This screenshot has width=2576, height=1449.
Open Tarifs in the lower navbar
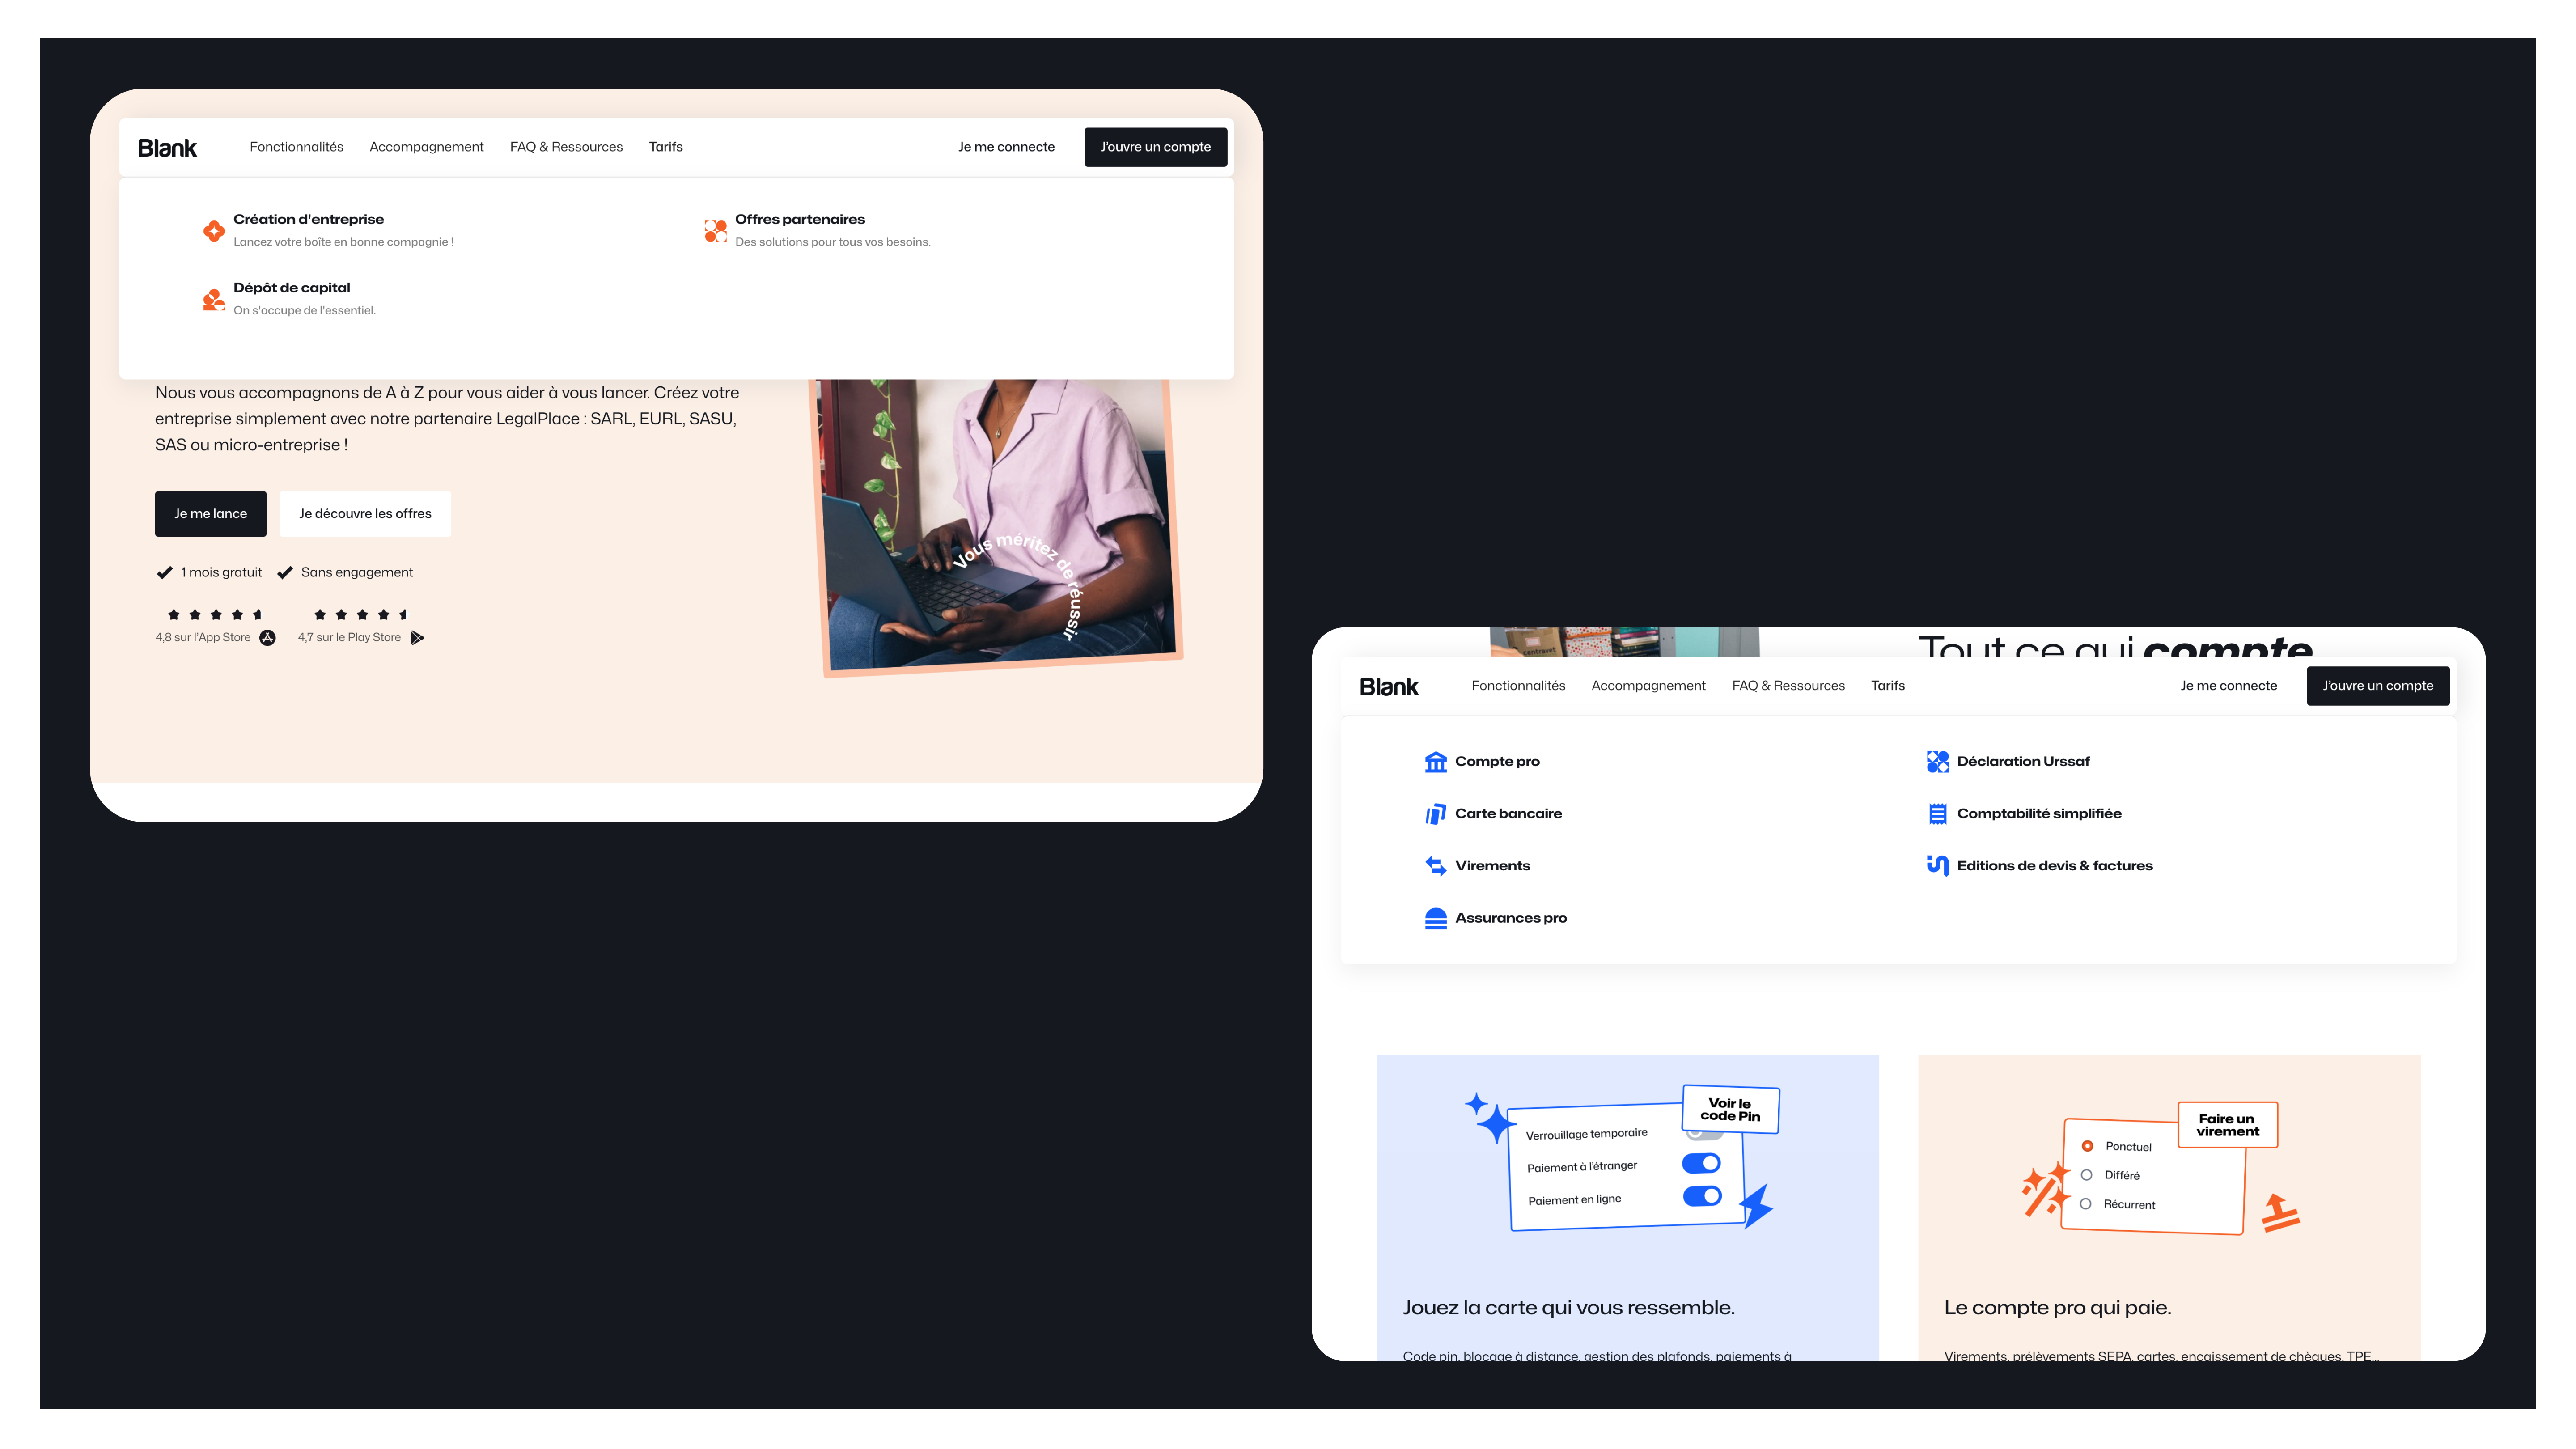click(1887, 686)
